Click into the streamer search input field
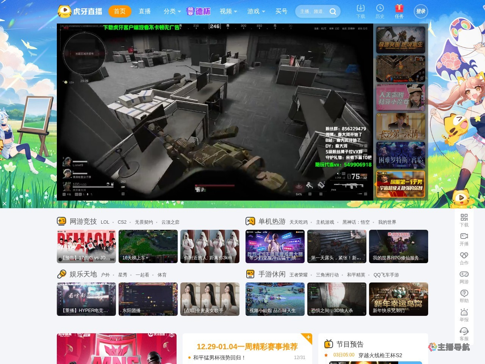Viewport: 485px width, 364px height. pyautogui.click(x=313, y=11)
